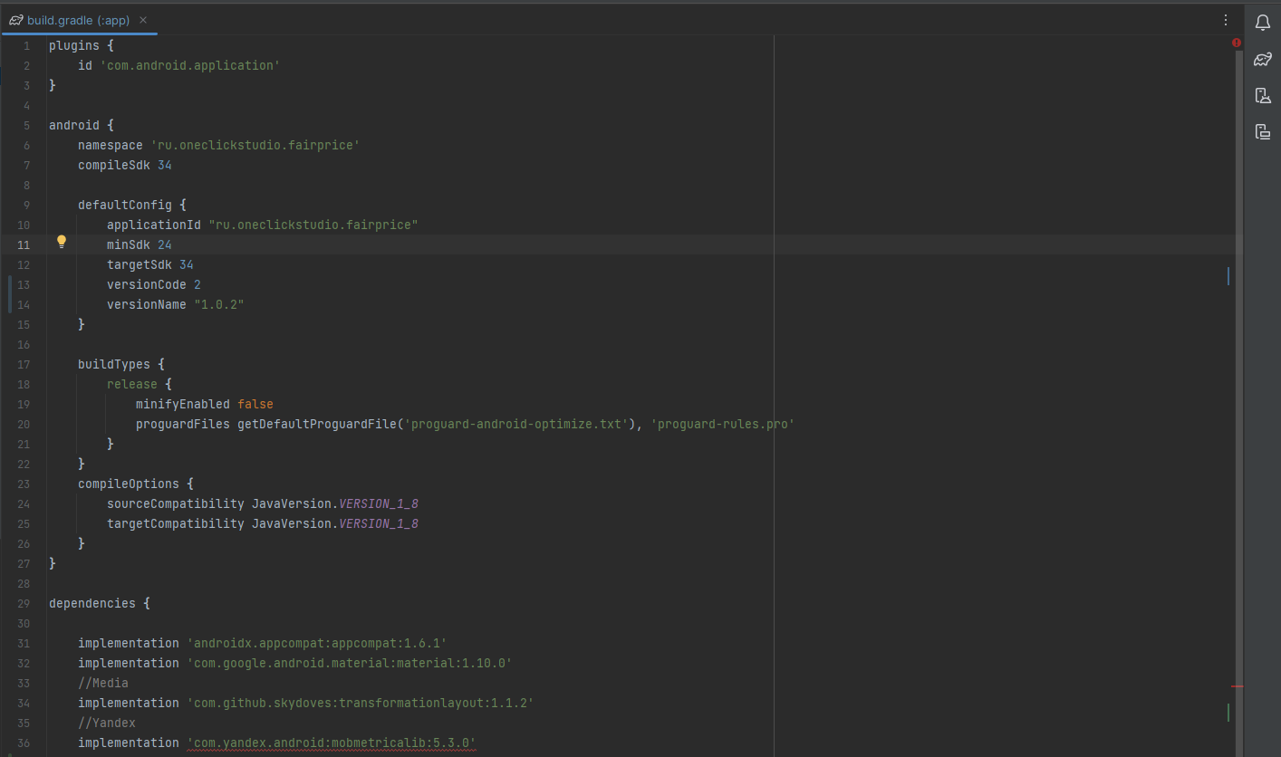
Task: Open the Gradle elephant tool window
Action: tap(1263, 59)
